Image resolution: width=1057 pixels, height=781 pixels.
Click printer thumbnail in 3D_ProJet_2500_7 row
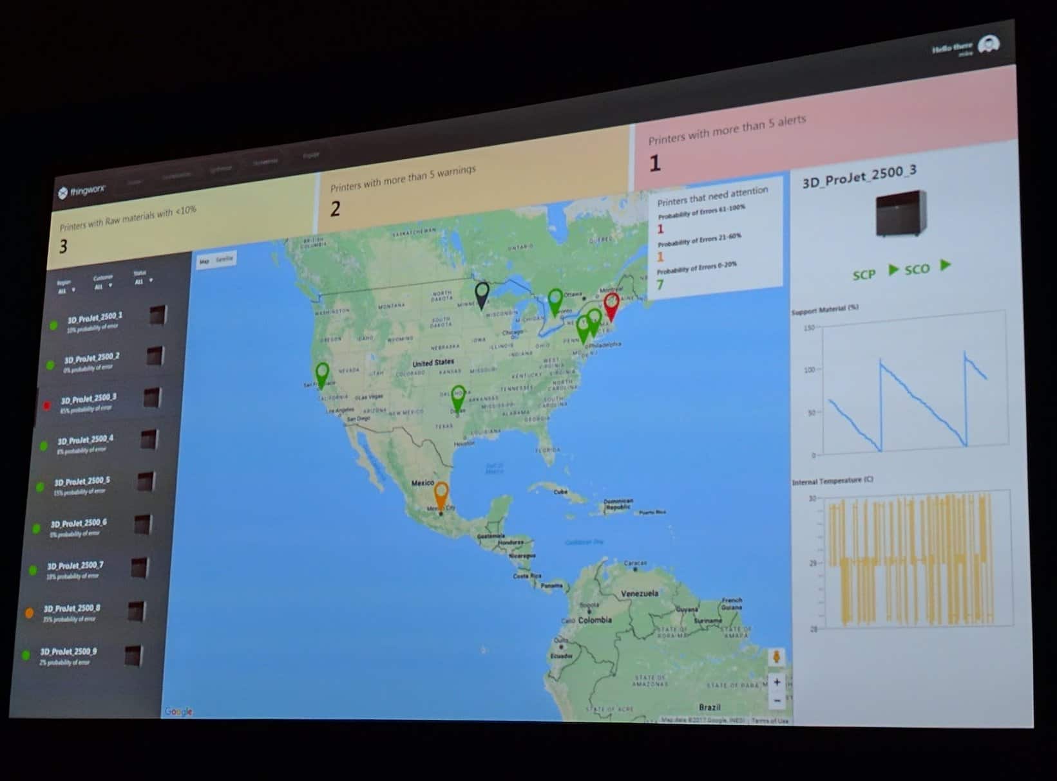pyautogui.click(x=139, y=568)
